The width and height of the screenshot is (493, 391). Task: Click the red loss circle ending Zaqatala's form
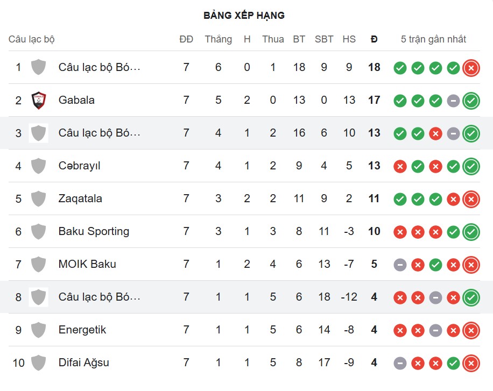pos(471,198)
